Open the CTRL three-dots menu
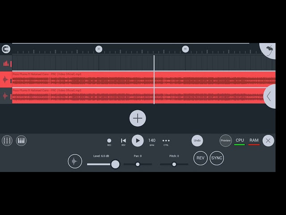This screenshot has height=215, width=286. tap(166, 142)
